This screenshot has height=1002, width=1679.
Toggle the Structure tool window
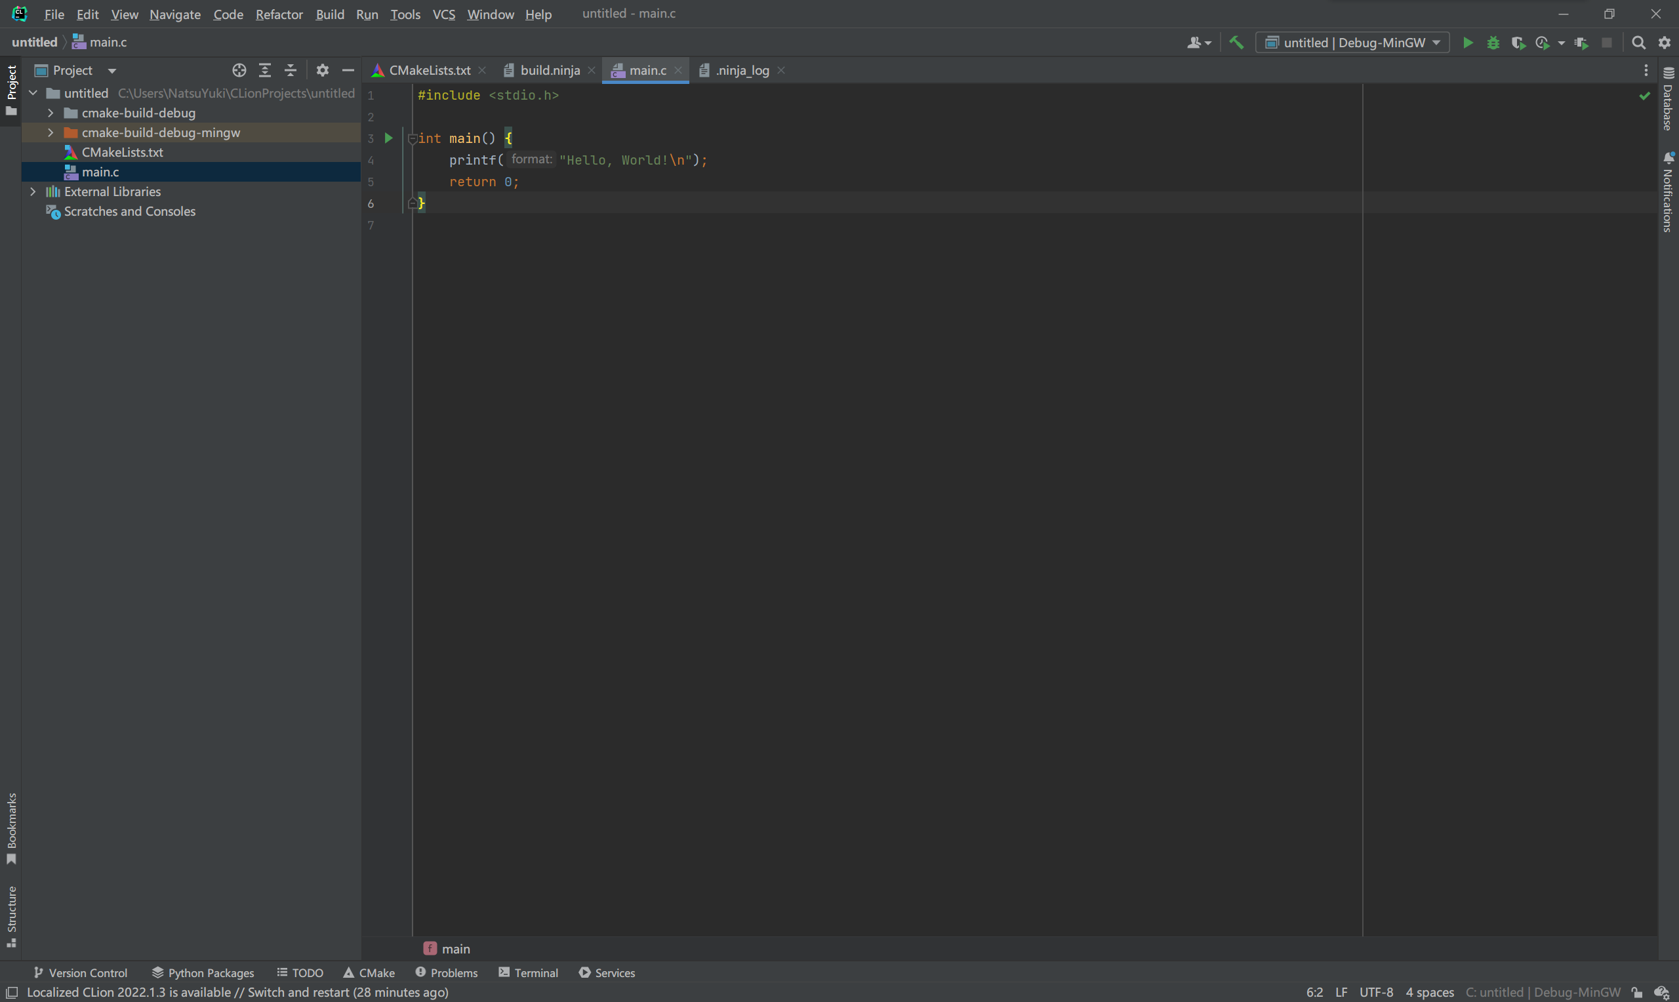[x=11, y=915]
